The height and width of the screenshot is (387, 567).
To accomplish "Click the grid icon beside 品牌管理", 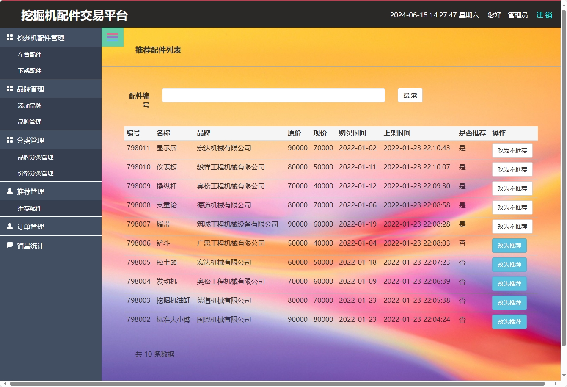I will (x=9, y=89).
